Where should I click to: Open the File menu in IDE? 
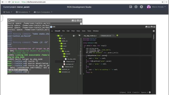point(63,31)
